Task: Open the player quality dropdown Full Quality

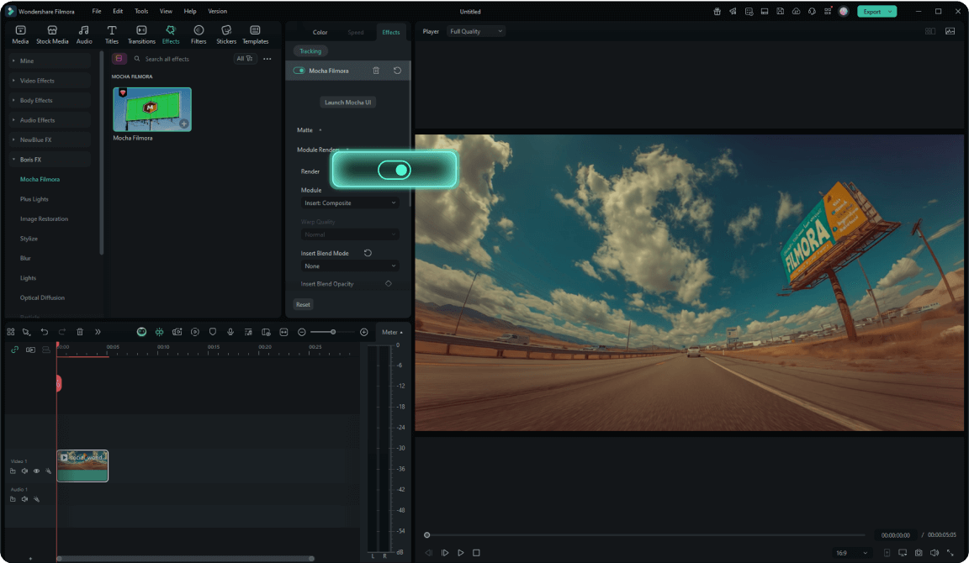Action: [475, 31]
